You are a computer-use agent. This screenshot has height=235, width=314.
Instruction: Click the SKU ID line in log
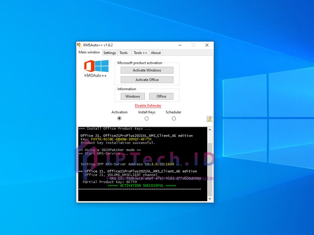click(x=155, y=178)
